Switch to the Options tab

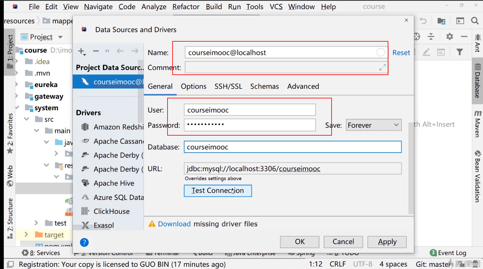pos(194,86)
